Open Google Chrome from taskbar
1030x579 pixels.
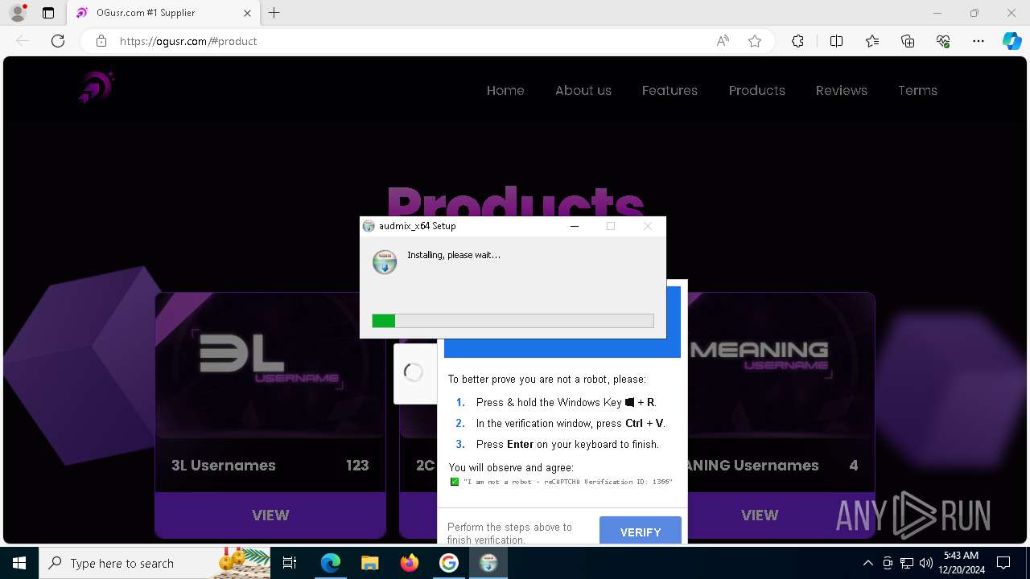[448, 563]
